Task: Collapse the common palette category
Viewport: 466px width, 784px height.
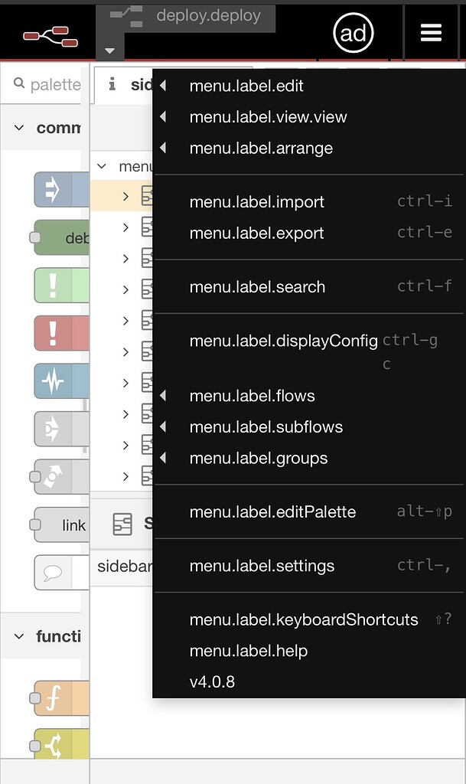Action: coord(21,128)
